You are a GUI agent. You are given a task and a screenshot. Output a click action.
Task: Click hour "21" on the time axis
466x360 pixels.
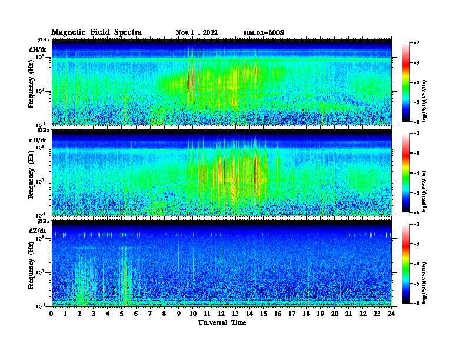(x=348, y=314)
